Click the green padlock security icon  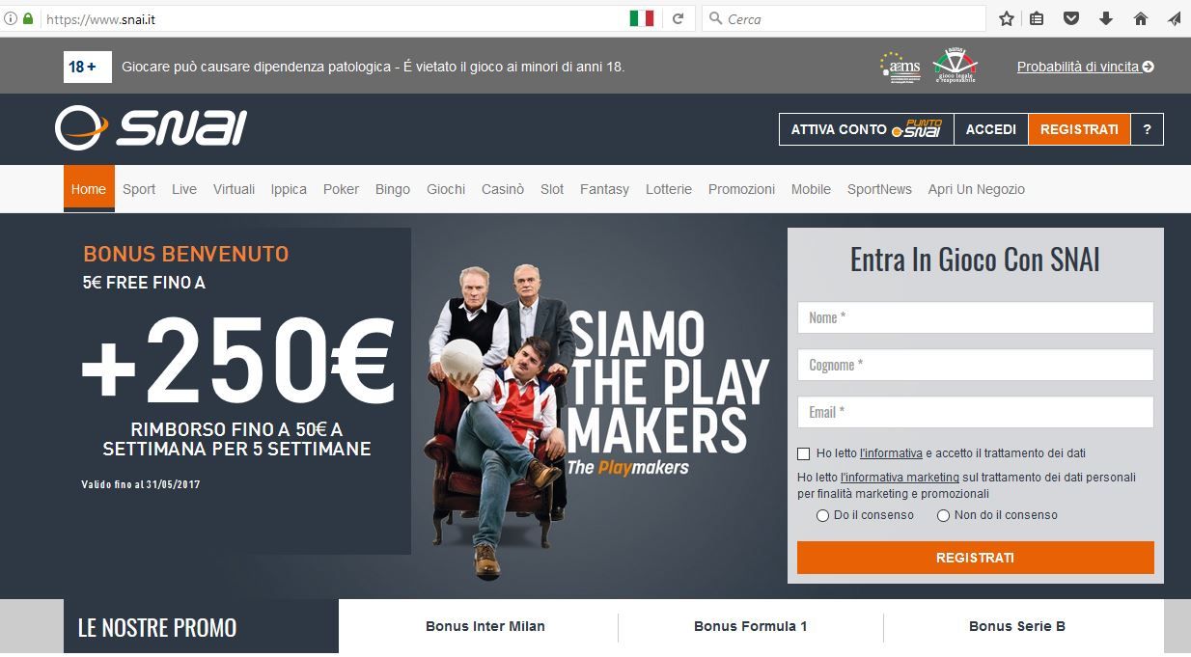[x=28, y=18]
